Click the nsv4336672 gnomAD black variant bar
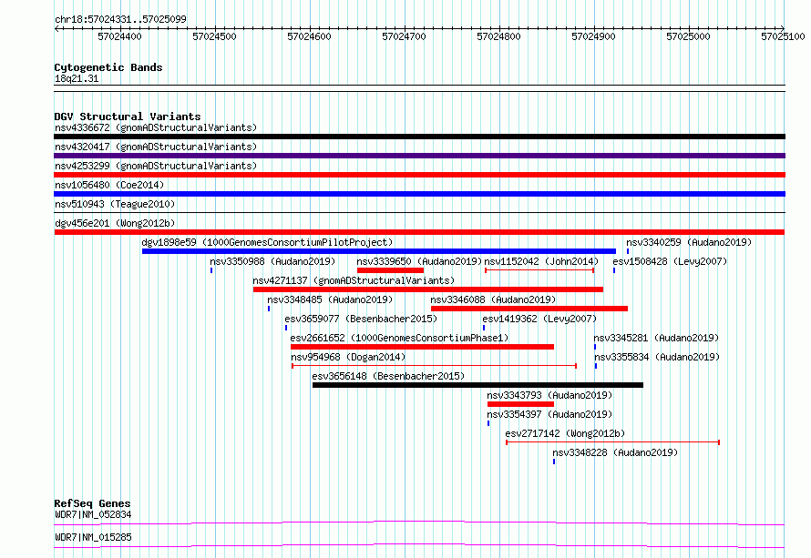Screen dimensions: 811x558 419,137
